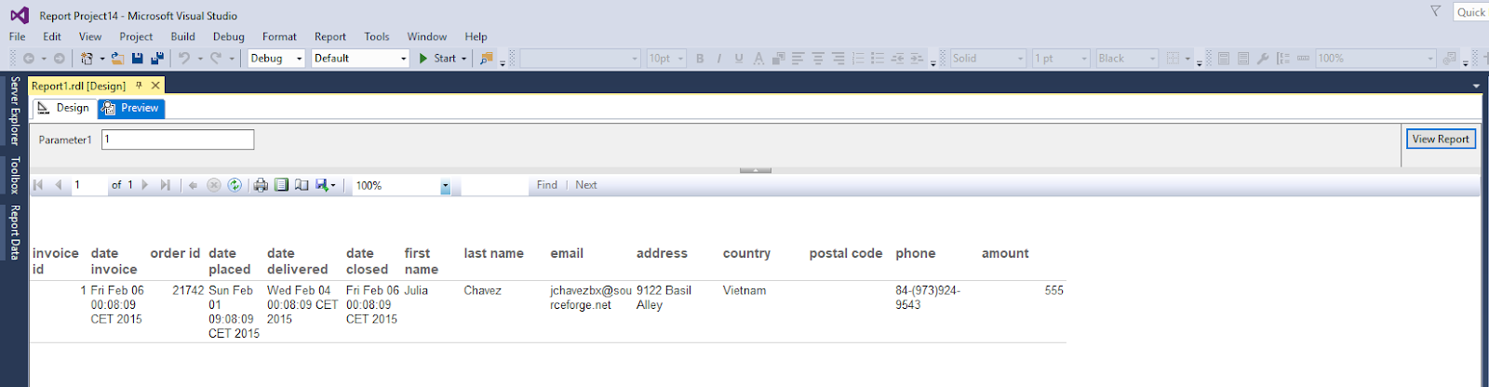This screenshot has width=1489, height=387.
Task: Switch to the Design tab
Action: pyautogui.click(x=64, y=108)
